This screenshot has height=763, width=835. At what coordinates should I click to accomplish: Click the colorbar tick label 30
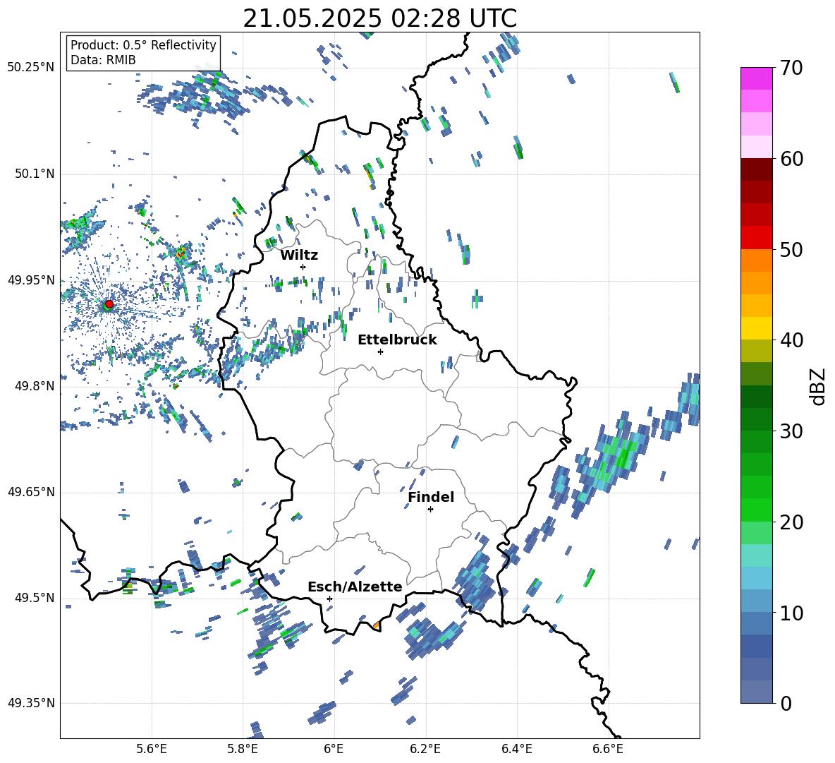tap(791, 431)
